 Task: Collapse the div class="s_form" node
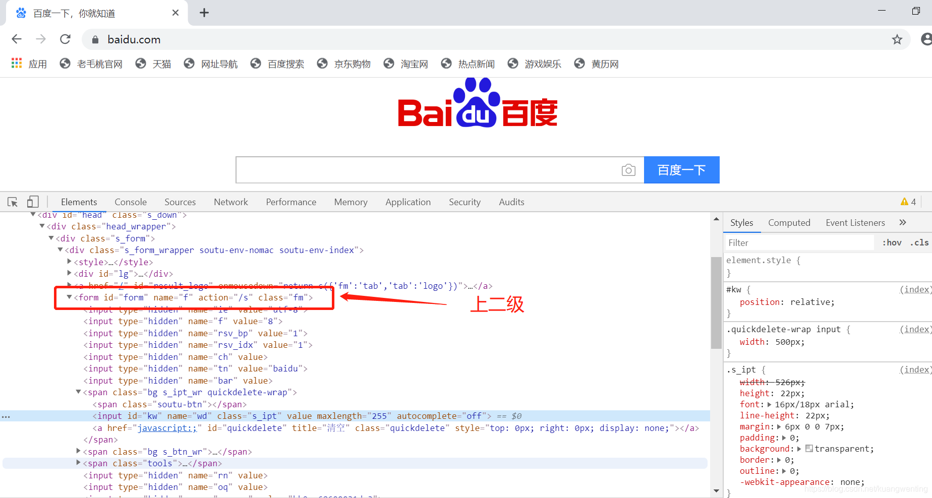tap(51, 238)
